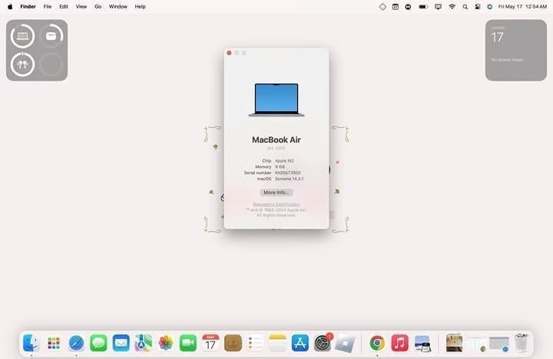Click the MacBook Air title text
Screen dimensions: 553x359
276,140
